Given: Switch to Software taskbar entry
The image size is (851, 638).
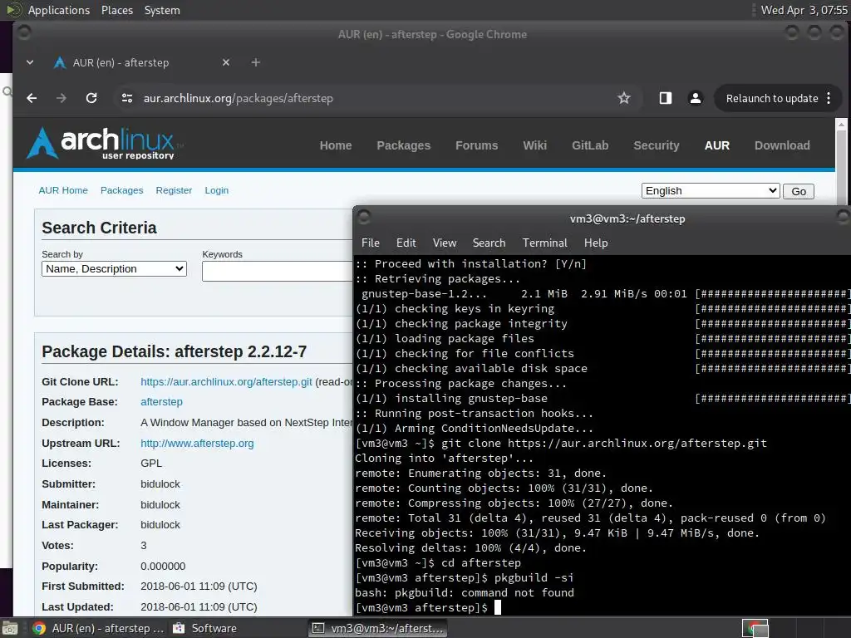Looking at the screenshot, I should tap(205, 628).
